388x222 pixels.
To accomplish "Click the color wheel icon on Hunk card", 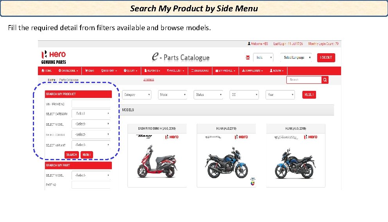I will coord(252,183).
